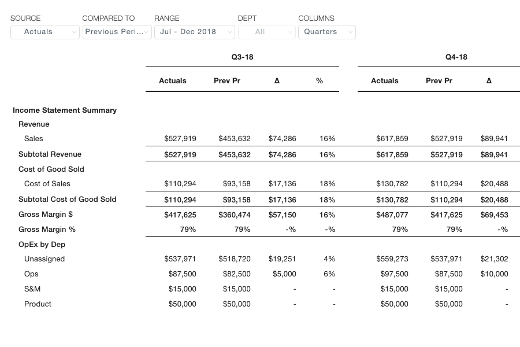Select the Prev Pr column header under Q4-18

point(439,81)
